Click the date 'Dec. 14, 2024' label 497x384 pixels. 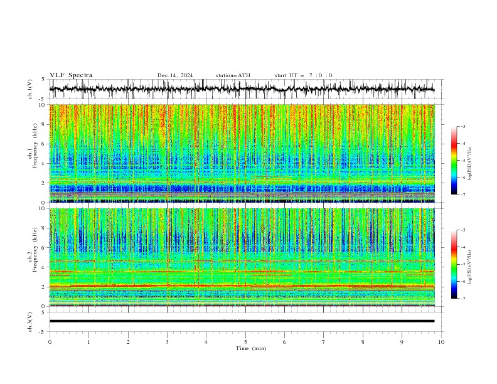[175, 75]
